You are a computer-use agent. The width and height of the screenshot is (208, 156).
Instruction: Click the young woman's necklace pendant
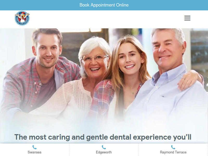pyautogui.click(x=133, y=93)
